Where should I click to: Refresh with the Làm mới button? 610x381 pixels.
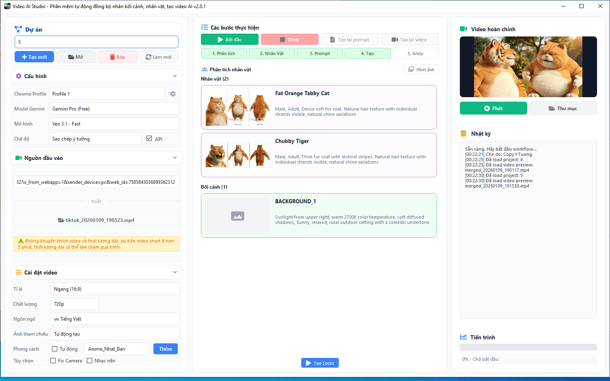tap(159, 57)
